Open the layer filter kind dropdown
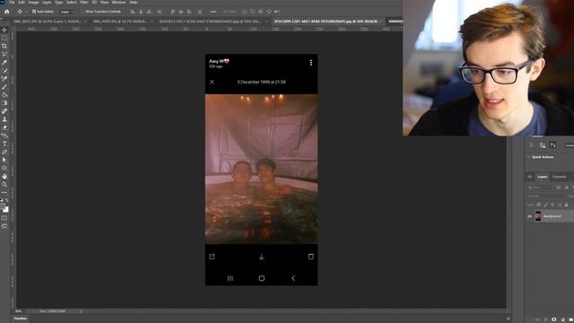Screen dimensions: 574x323 click(x=541, y=188)
